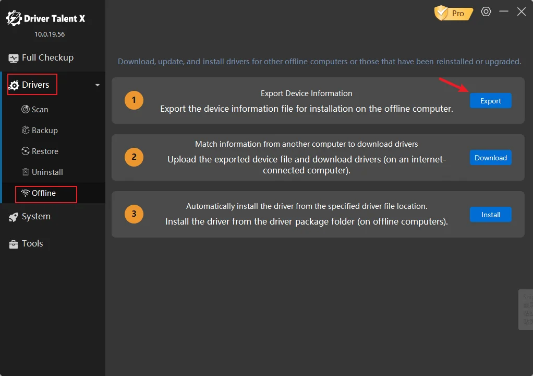Click the Pro shield badge
Image resolution: width=533 pixels, height=376 pixels.
tap(454, 13)
